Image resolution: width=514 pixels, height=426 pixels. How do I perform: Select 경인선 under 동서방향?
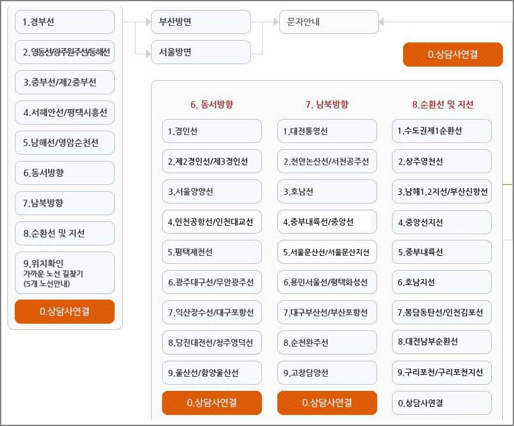click(x=211, y=131)
